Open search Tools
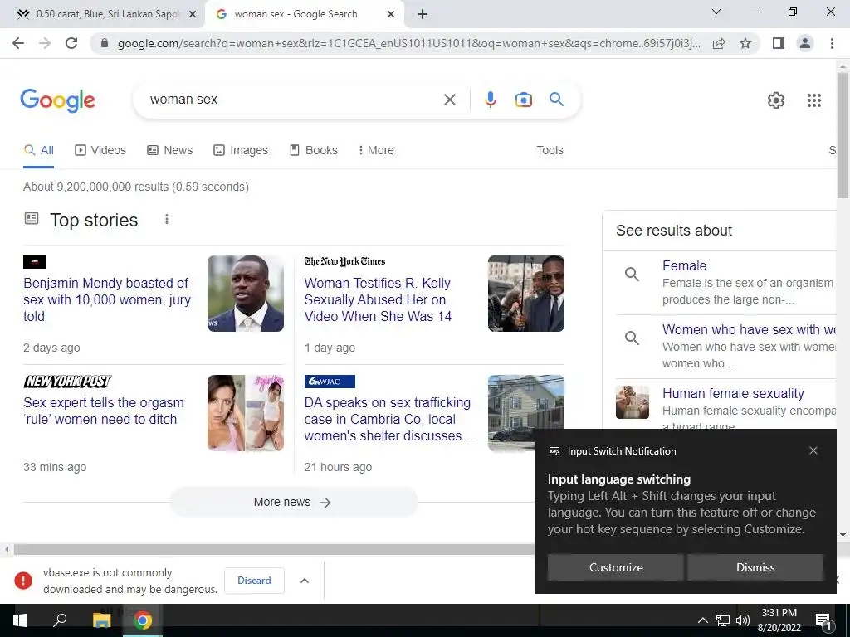The image size is (850, 637). (550, 150)
